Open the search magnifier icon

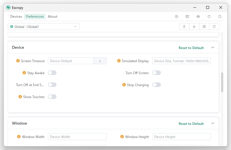(x=220, y=17)
